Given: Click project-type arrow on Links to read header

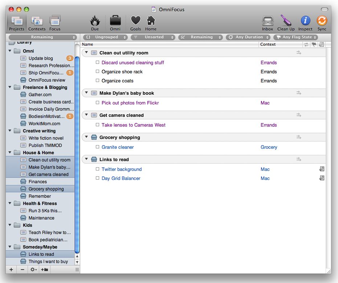Looking at the screenshot, I should pyautogui.click(x=298, y=159).
